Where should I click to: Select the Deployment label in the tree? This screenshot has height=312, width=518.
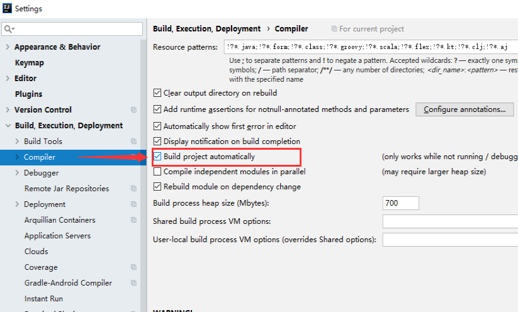45,204
